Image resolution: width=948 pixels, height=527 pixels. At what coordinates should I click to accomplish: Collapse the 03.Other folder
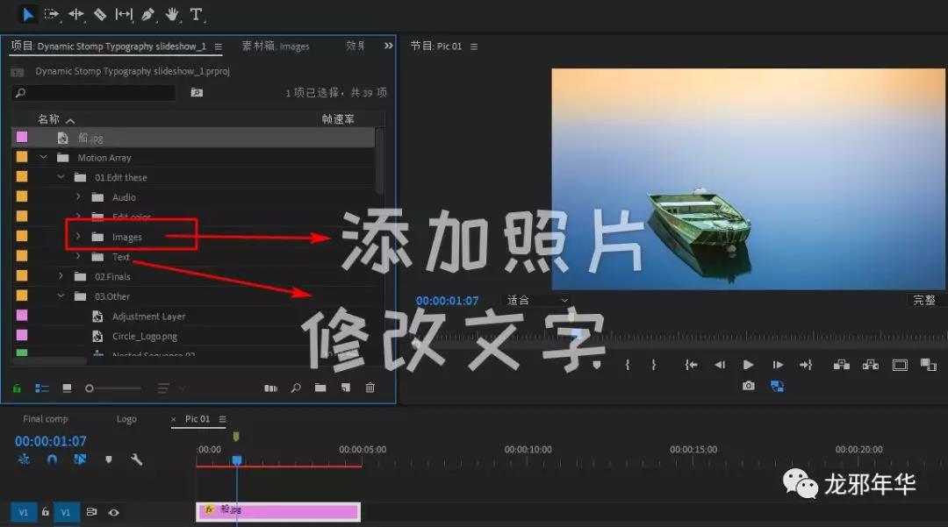(61, 296)
